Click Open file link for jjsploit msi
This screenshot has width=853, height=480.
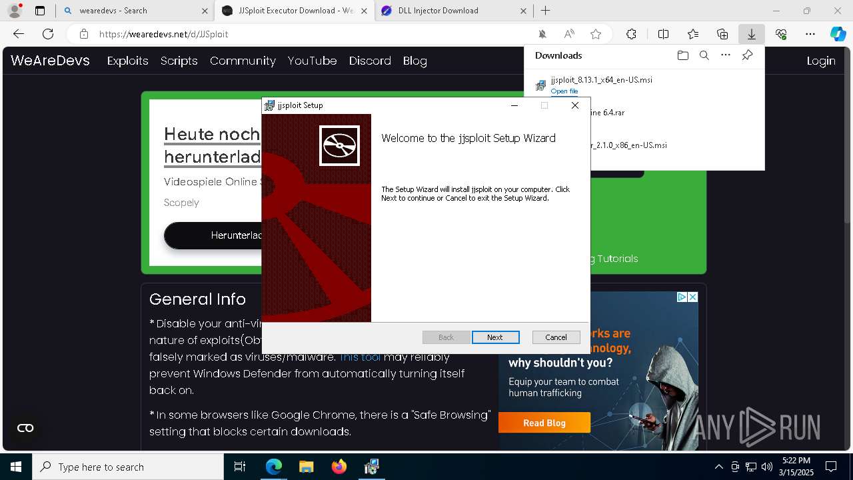[564, 91]
